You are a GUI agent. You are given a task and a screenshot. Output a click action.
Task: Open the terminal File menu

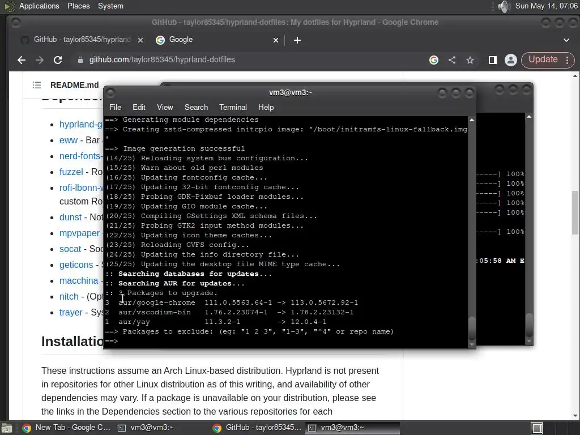[115, 107]
